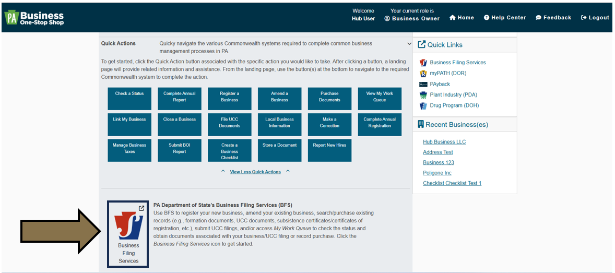Click the Recent Business(es) building icon

(421, 124)
